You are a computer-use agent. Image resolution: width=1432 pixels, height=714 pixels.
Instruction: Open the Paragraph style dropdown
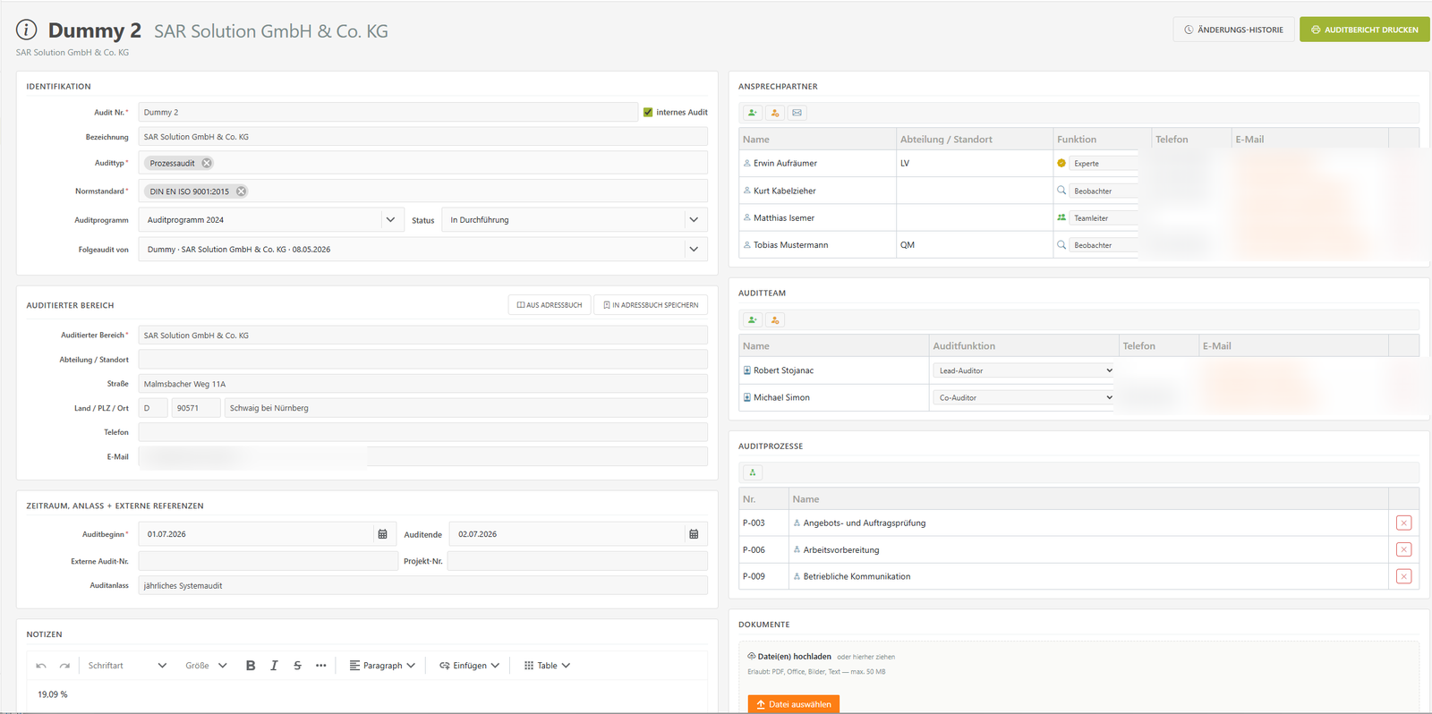382,666
